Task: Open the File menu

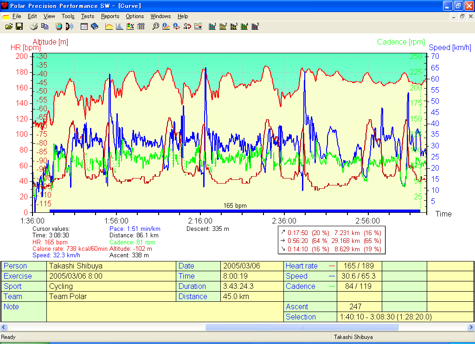Action: tap(17, 16)
